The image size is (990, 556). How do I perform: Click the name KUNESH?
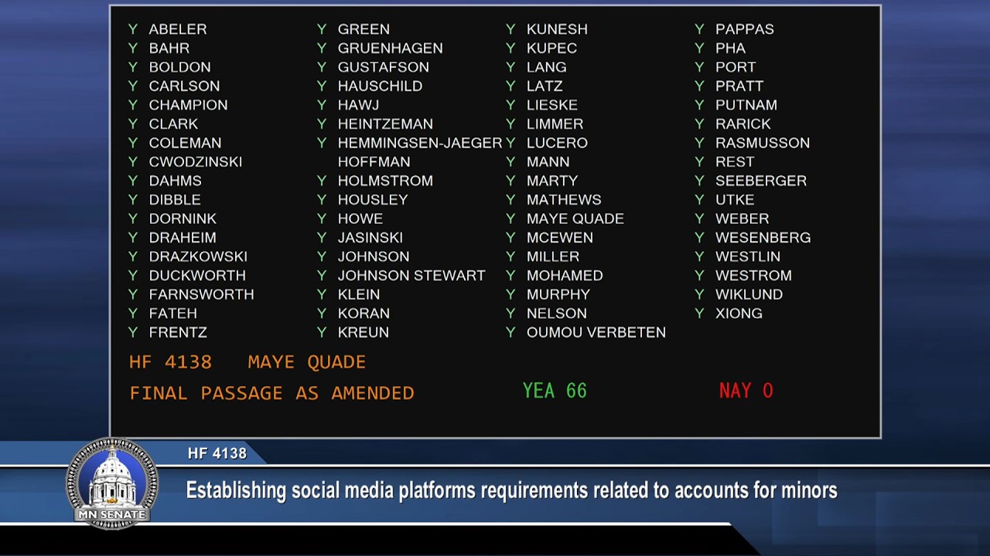click(558, 29)
